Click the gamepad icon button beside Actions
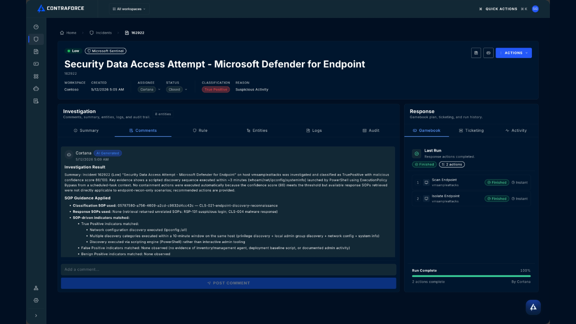 click(x=488, y=53)
